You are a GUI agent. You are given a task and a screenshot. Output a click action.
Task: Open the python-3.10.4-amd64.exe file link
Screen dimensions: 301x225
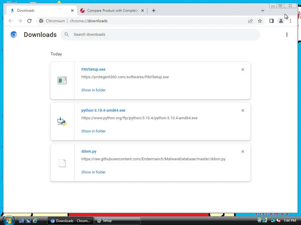tap(103, 110)
